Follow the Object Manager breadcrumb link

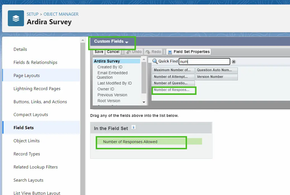(x=61, y=14)
